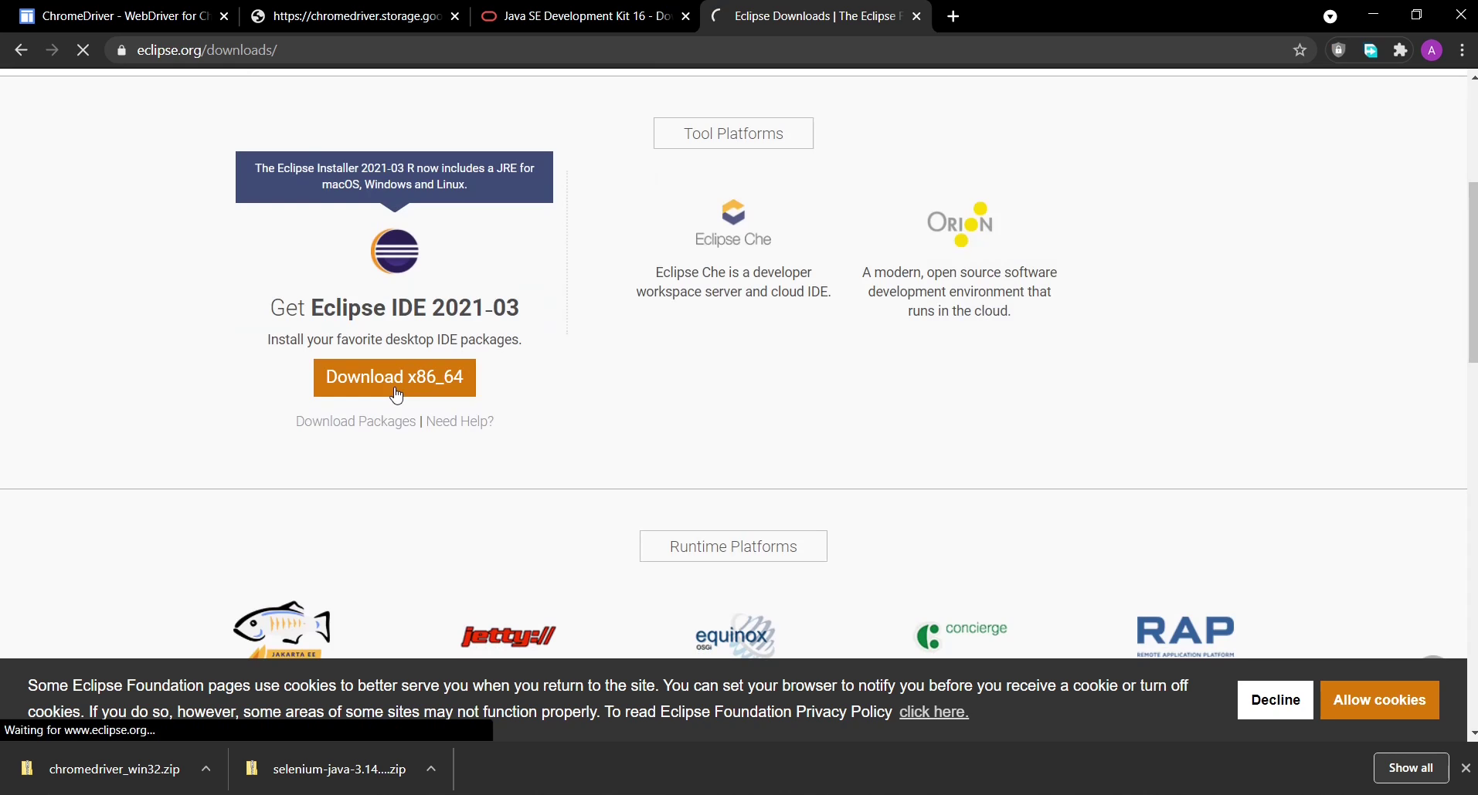Open a new tab with the plus button
1478x795 pixels.
pos(953,16)
